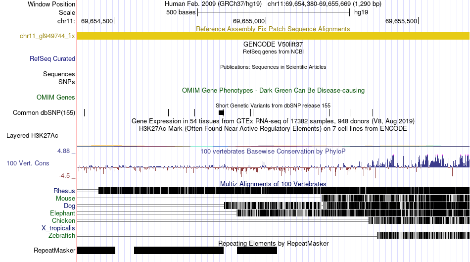Open Short Genetic Variants from dbSNP title
This screenshot has height=262, width=470.
[273, 105]
